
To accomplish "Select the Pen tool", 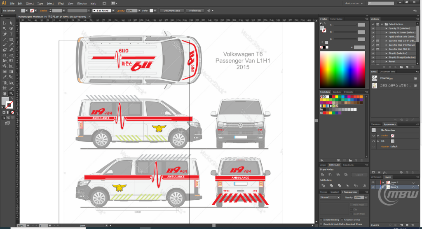I will [5, 34].
